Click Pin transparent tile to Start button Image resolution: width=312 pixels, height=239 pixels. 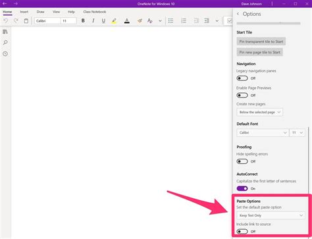261,41
